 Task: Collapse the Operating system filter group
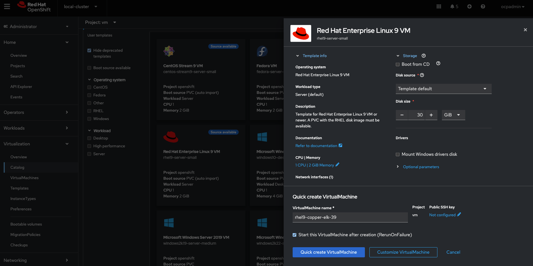[107, 80]
